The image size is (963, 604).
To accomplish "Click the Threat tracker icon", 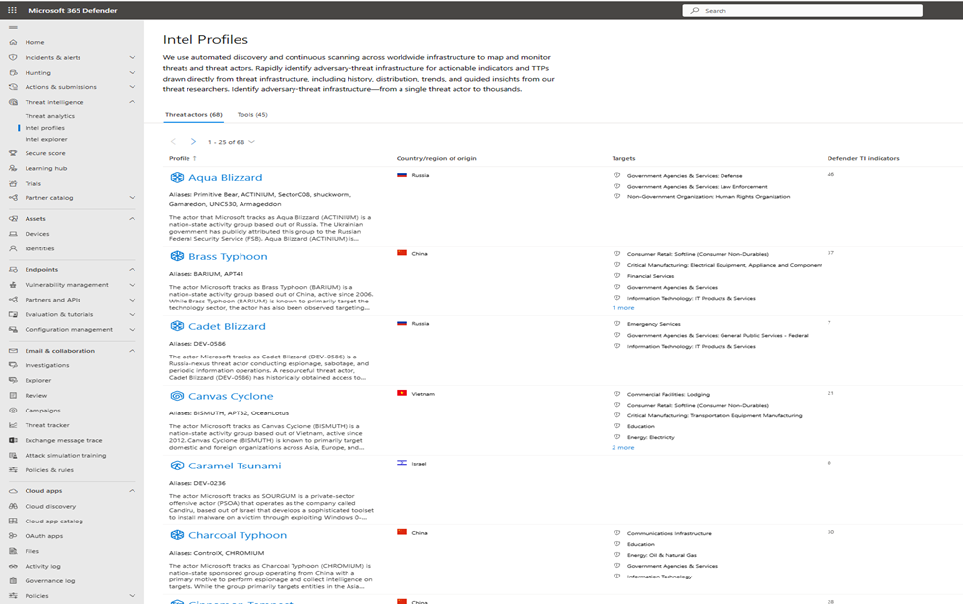I will (x=13, y=425).
